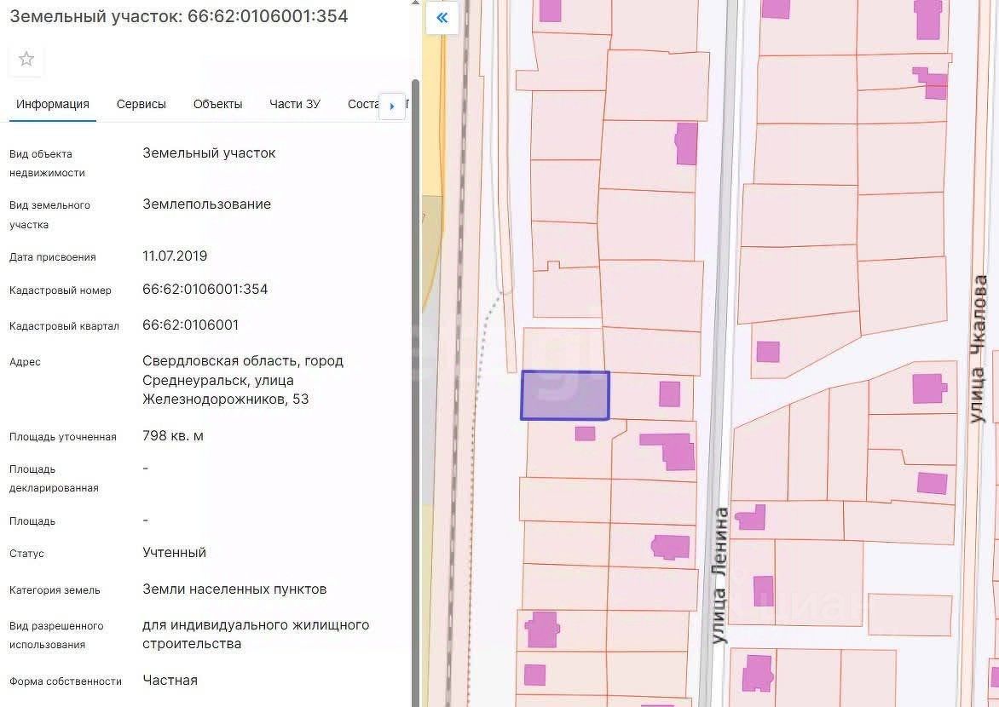Open the partially visible Состав tab

click(363, 105)
